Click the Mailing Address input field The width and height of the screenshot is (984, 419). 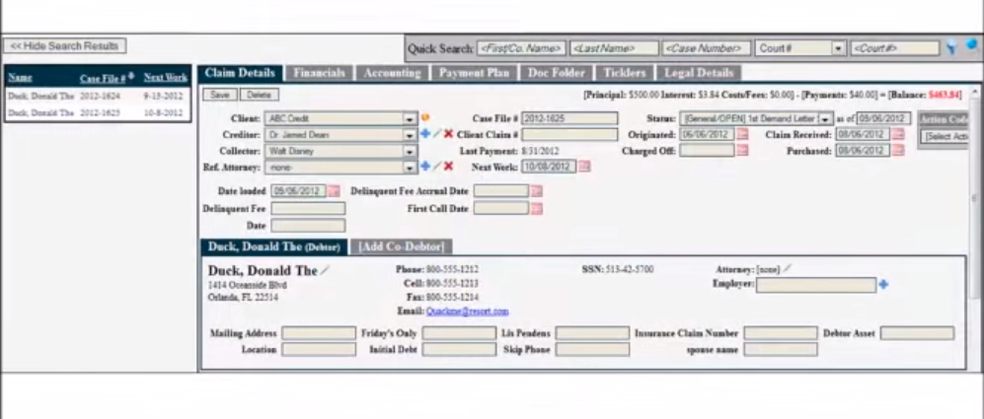coord(319,333)
